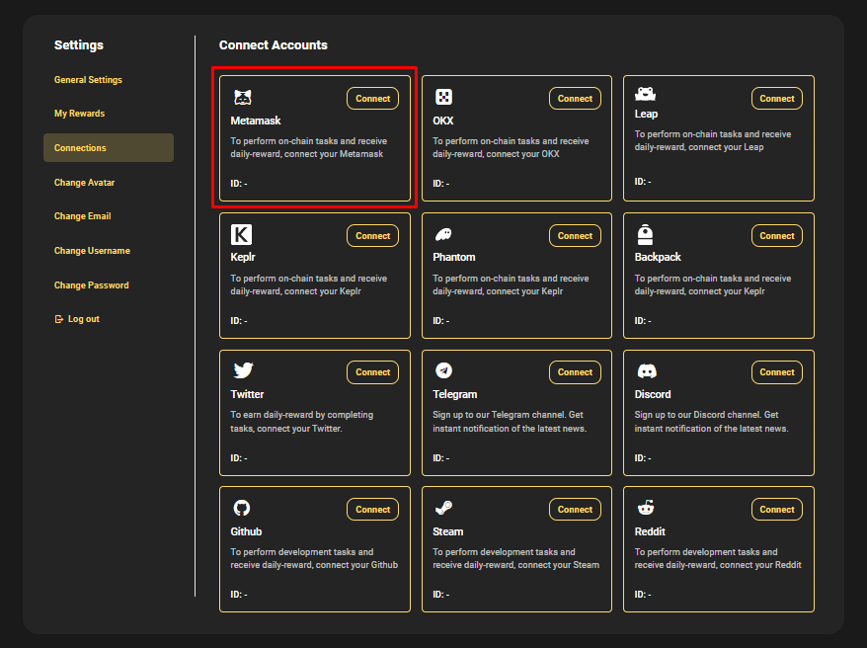This screenshot has width=867, height=648.
Task: Click the Reddit card title
Action: tap(650, 531)
